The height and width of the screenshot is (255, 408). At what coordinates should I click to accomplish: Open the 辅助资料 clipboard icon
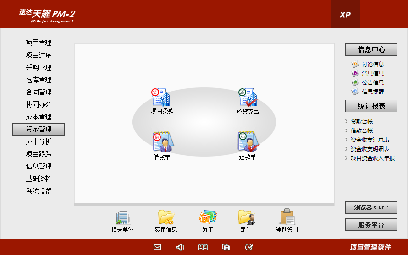[x=287, y=218]
